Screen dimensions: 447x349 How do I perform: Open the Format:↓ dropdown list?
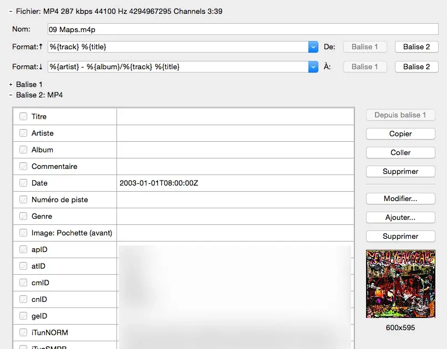[x=313, y=66]
